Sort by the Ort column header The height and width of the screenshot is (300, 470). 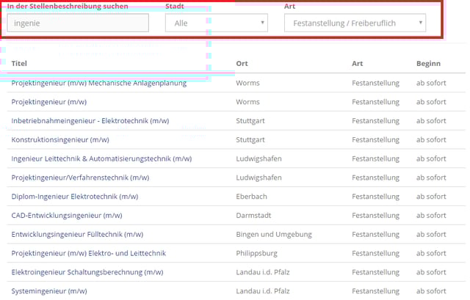[x=242, y=64]
